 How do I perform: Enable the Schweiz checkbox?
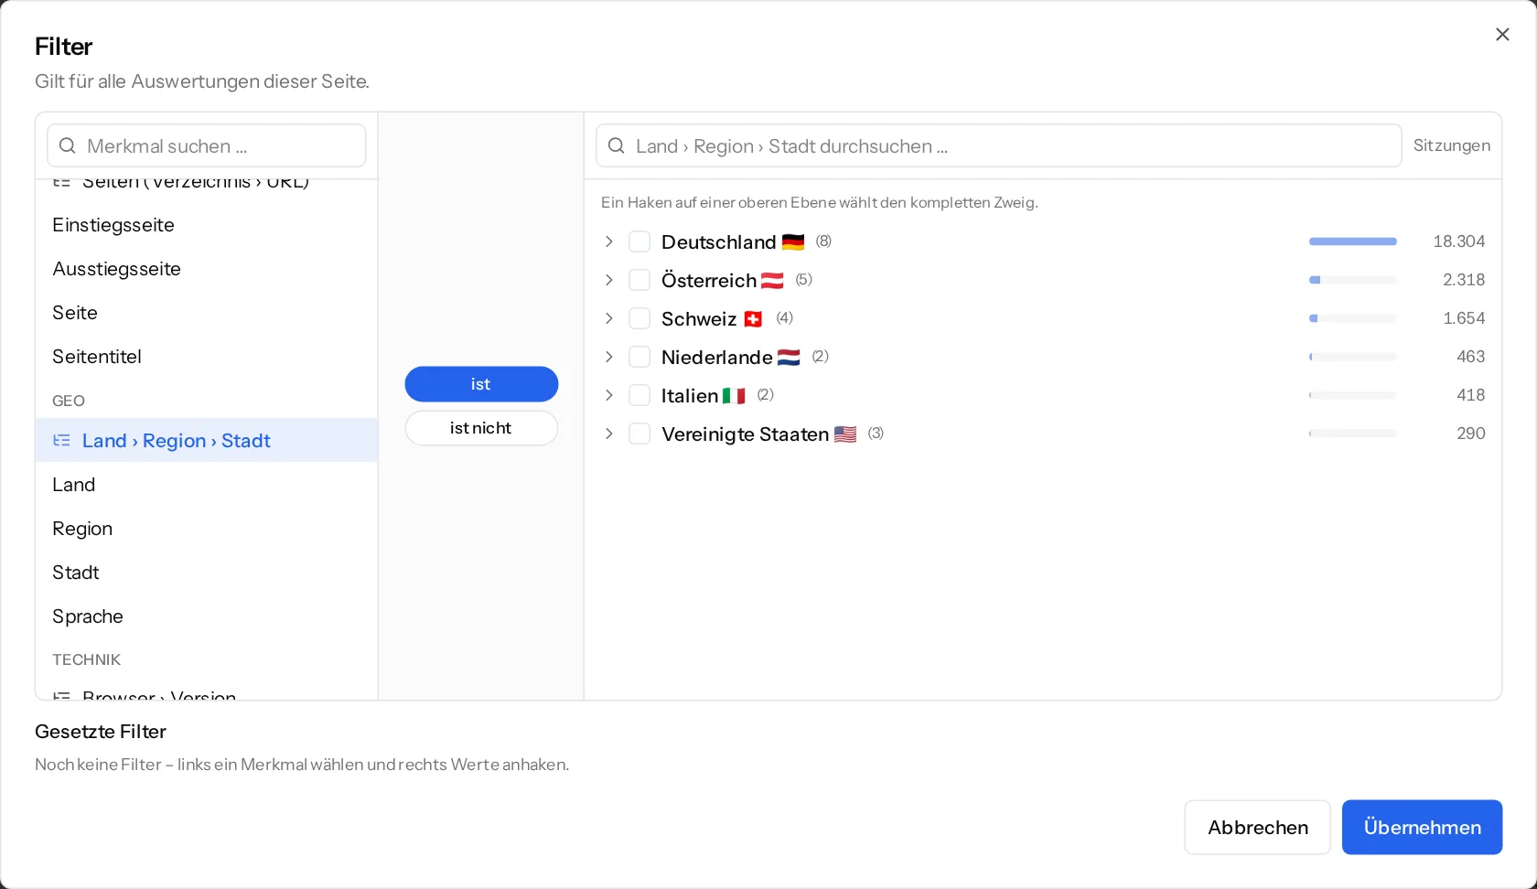pyautogui.click(x=640, y=318)
